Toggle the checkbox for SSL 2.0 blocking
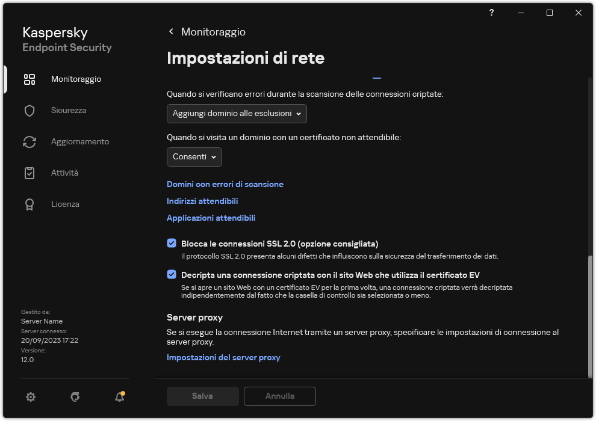The image size is (596, 421). (x=172, y=243)
